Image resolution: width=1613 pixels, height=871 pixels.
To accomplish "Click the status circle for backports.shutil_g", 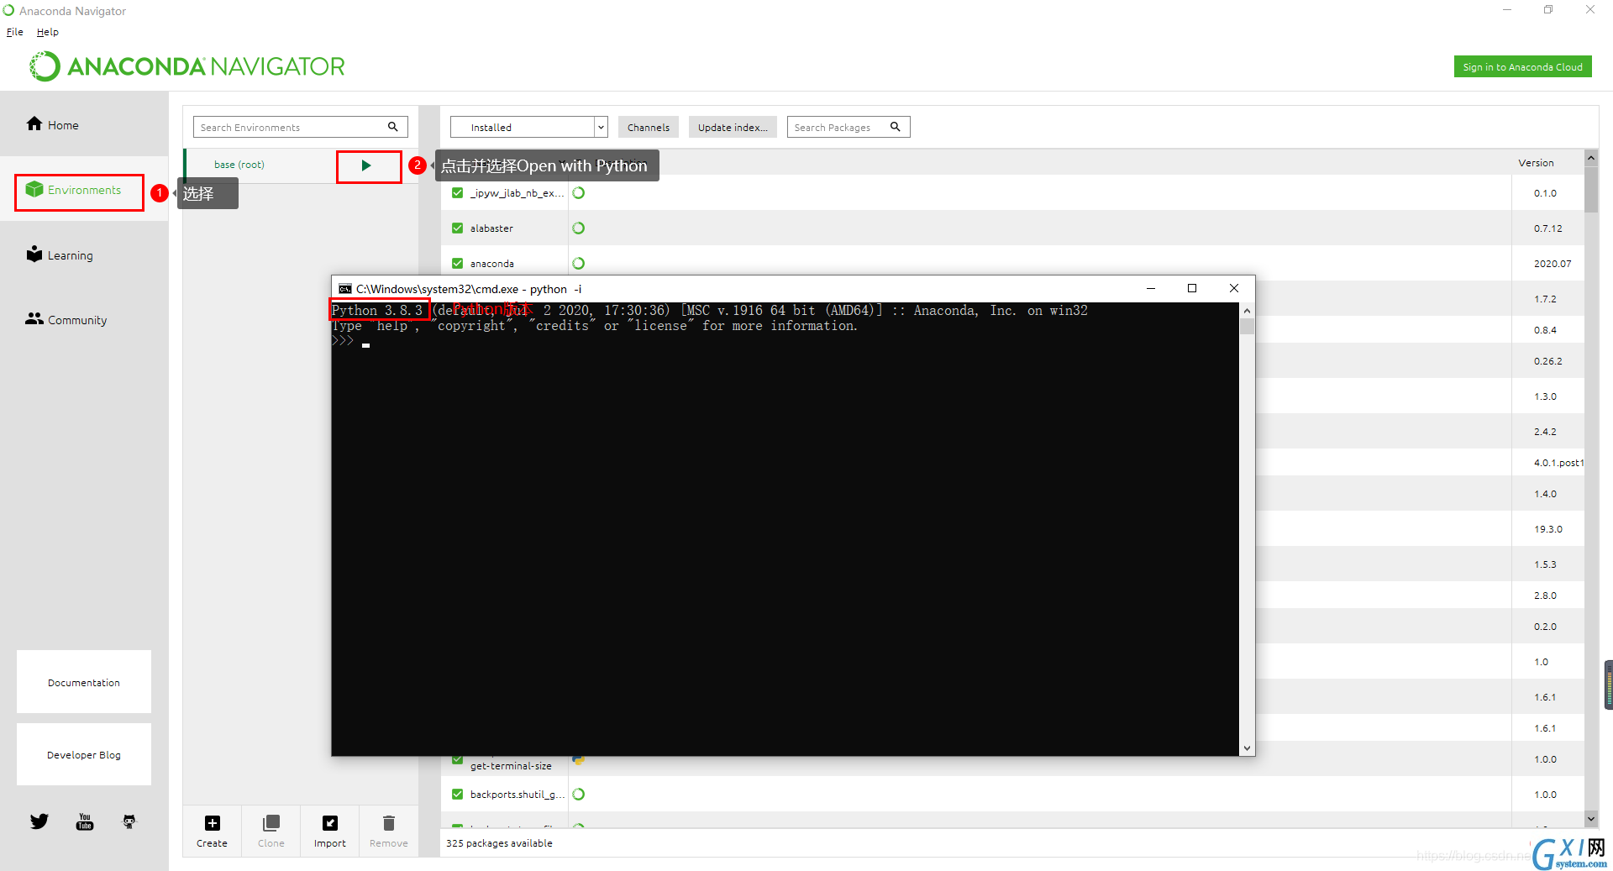I will pyautogui.click(x=579, y=795).
